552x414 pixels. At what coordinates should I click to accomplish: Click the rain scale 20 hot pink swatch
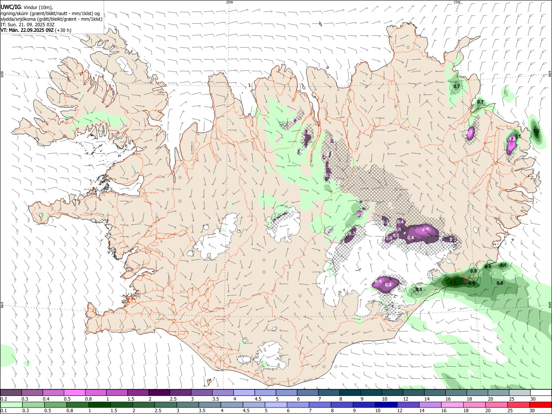pos(496,405)
